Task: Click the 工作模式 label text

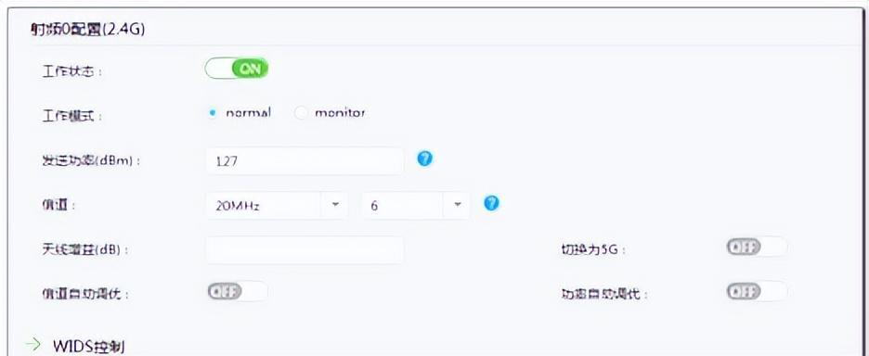Action: tap(72, 117)
